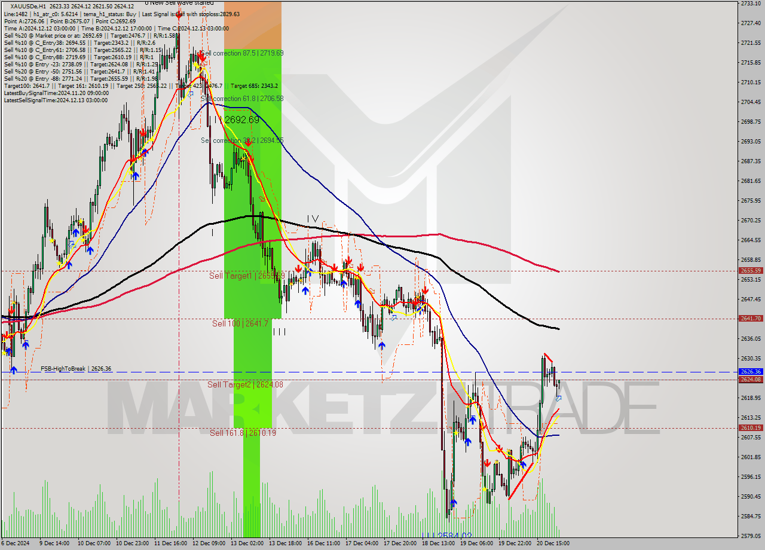Screen dimensions: 765x550
Task: Click the '10 Dec 23:00' time axis label
Action: pos(132,543)
